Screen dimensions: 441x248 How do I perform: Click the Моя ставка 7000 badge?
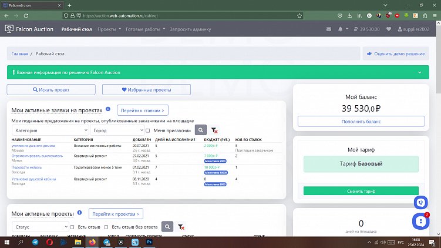click(x=216, y=161)
